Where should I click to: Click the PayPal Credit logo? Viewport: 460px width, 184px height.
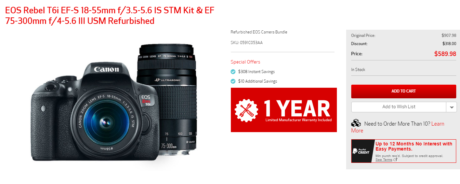point(361,151)
